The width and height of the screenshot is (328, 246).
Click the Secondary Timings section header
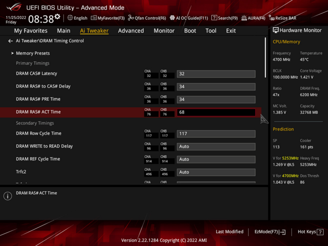[x=35, y=123]
